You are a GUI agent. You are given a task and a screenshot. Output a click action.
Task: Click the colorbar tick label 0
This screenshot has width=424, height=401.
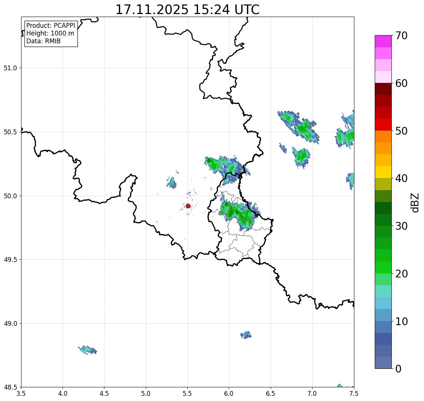398,368
